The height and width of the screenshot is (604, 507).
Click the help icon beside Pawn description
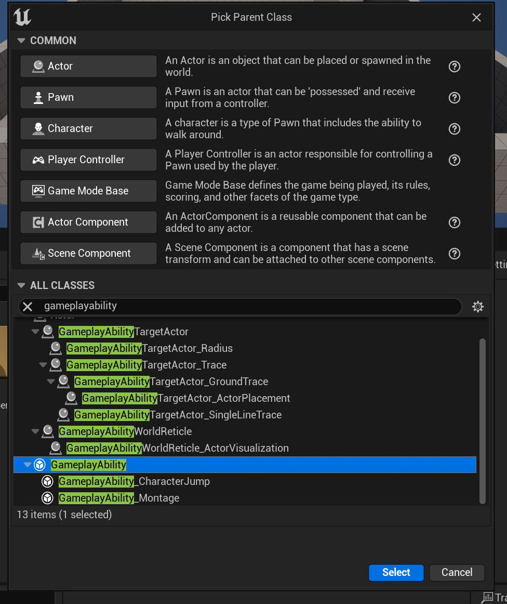(x=455, y=98)
